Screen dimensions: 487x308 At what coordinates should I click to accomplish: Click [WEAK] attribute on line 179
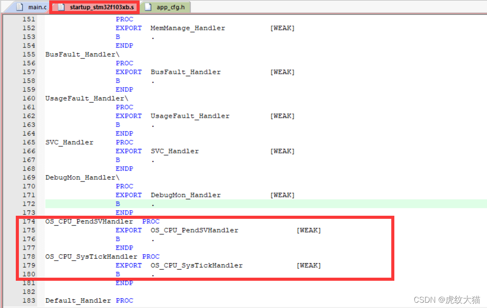309,265
